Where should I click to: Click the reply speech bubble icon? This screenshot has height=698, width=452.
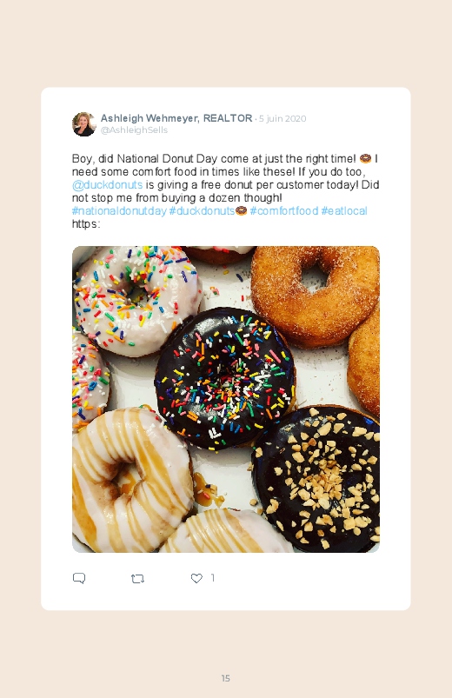pos(79,578)
